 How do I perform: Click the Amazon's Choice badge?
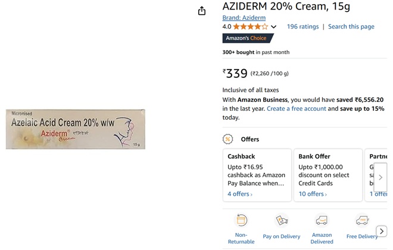247,38
